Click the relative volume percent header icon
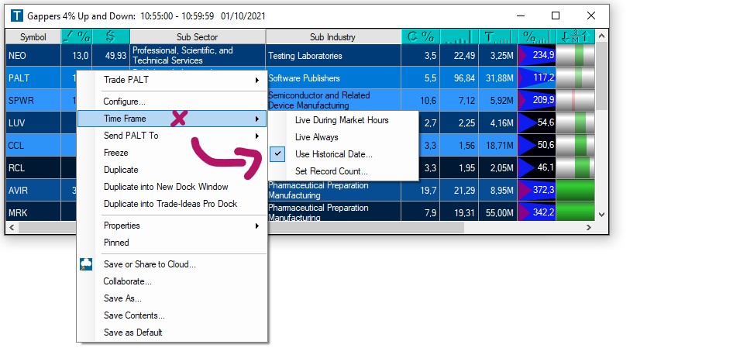740x348 pixels. tap(536, 36)
